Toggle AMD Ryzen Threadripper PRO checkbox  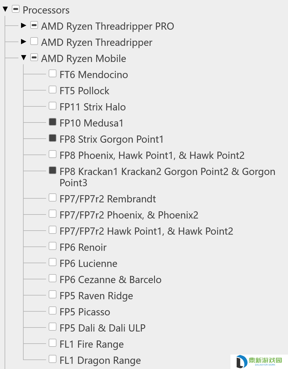click(x=34, y=25)
